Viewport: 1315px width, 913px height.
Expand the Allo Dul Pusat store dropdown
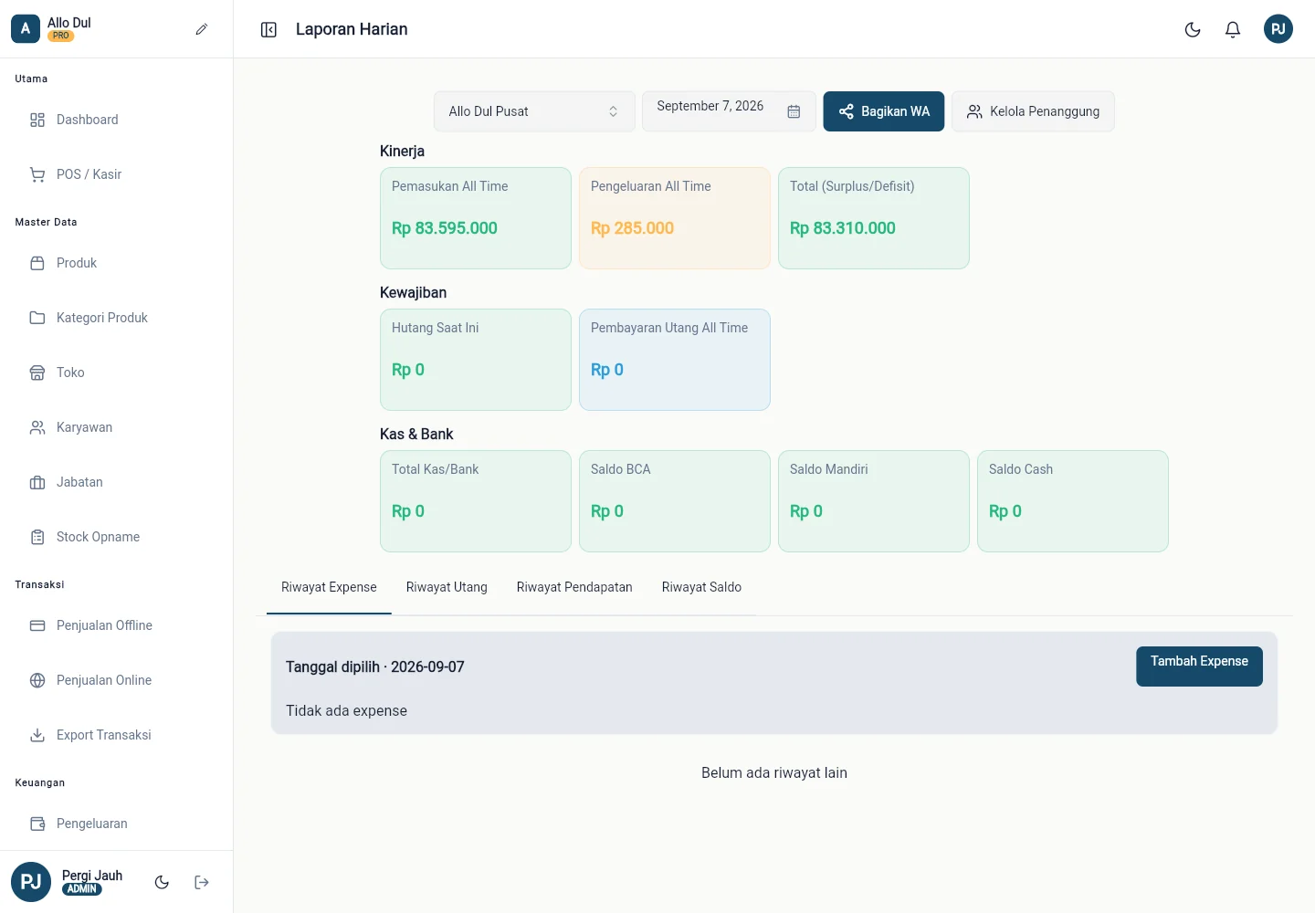coord(534,111)
